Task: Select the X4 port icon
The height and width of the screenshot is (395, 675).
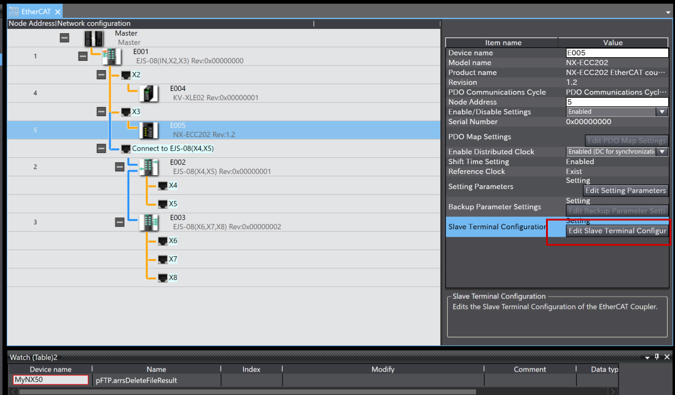Action: pos(163,186)
